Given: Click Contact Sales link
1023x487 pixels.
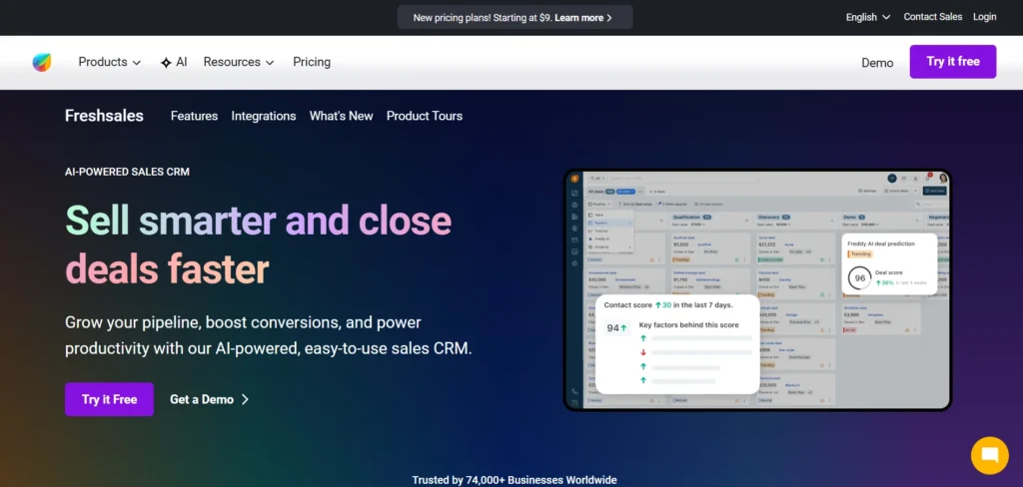Looking at the screenshot, I should pos(932,17).
